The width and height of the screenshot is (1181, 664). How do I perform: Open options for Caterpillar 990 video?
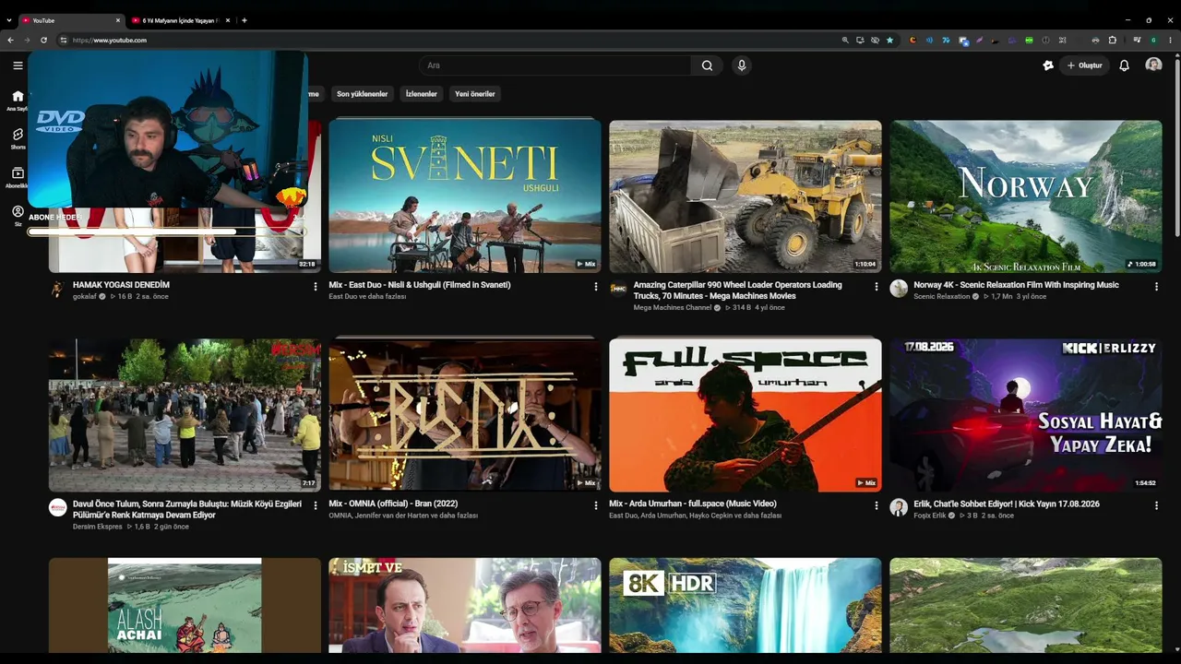(877, 287)
